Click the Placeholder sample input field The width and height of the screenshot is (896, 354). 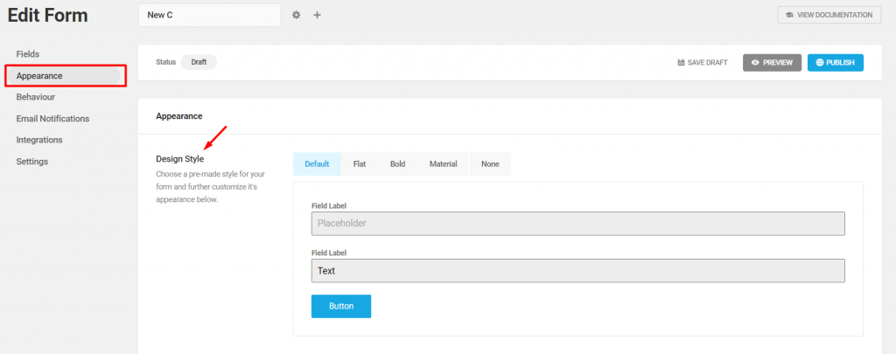577,223
